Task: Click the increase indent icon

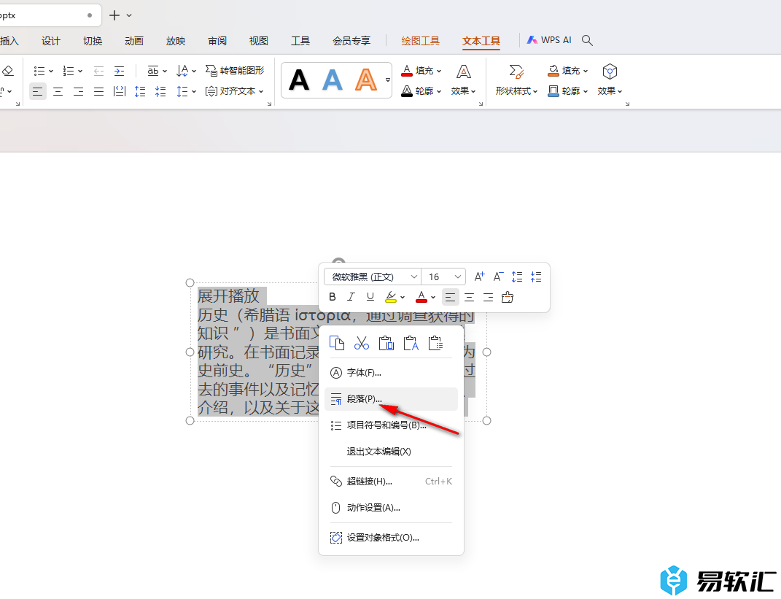Action: (x=119, y=71)
